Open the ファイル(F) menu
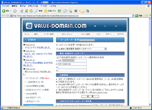Screen dimensions: 152x110 pos(6,6)
